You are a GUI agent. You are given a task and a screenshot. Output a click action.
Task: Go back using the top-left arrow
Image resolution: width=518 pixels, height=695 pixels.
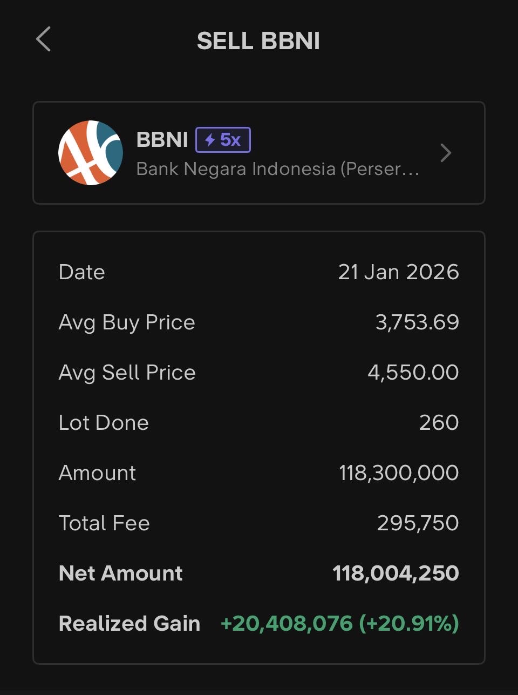click(43, 39)
